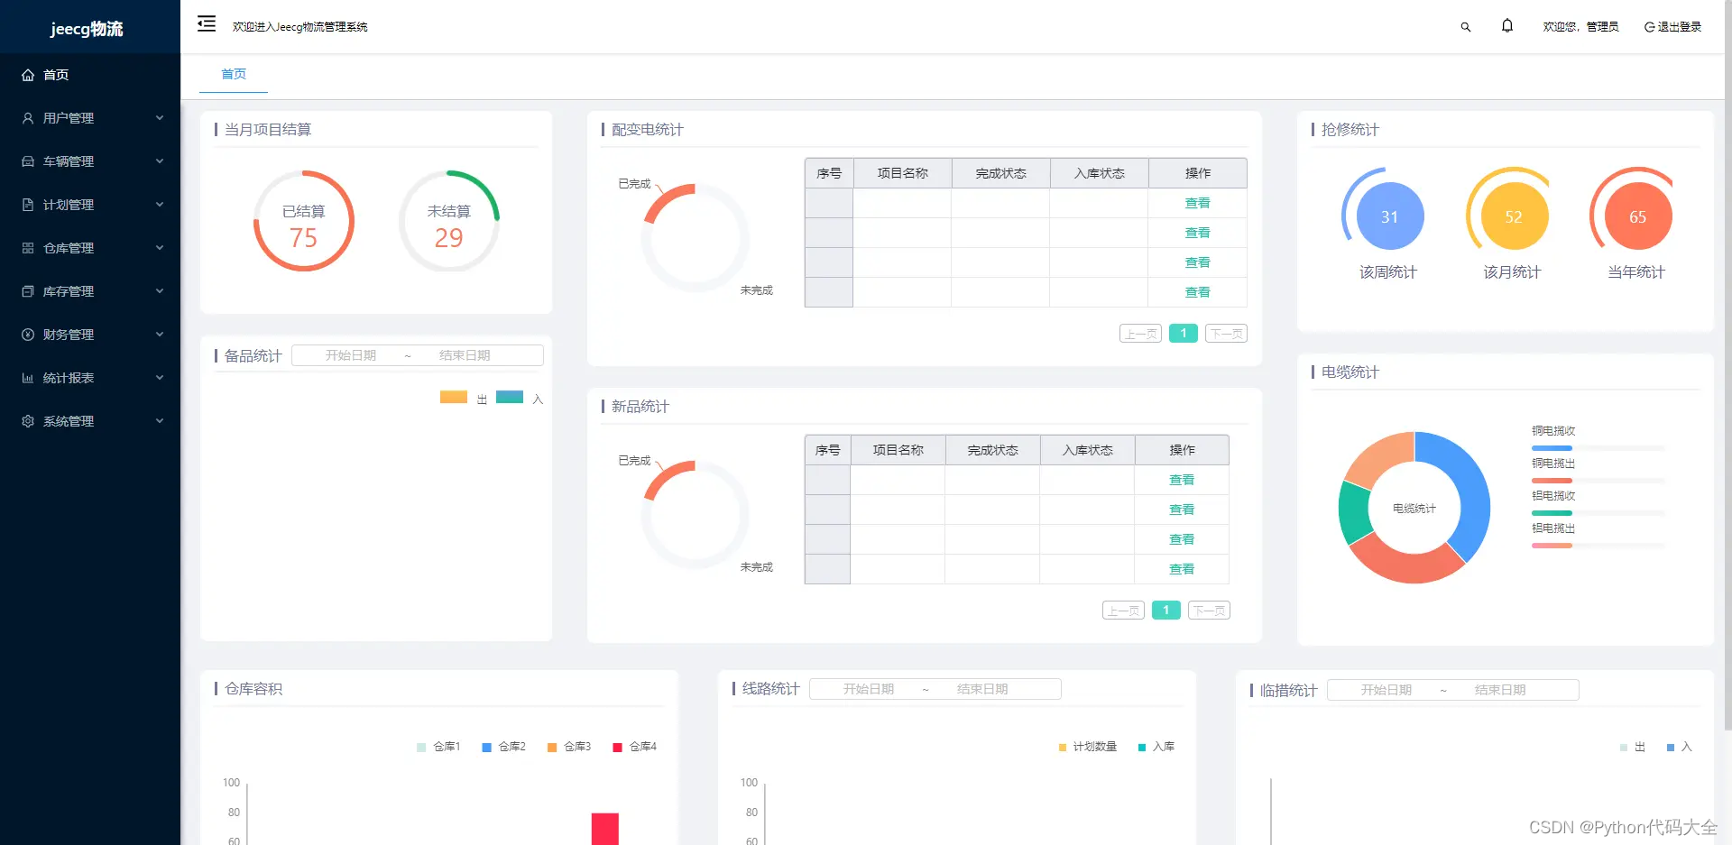The image size is (1732, 845).
Task: Toggle 仓库3 legend in 仓库容积 chart
Action: (569, 747)
